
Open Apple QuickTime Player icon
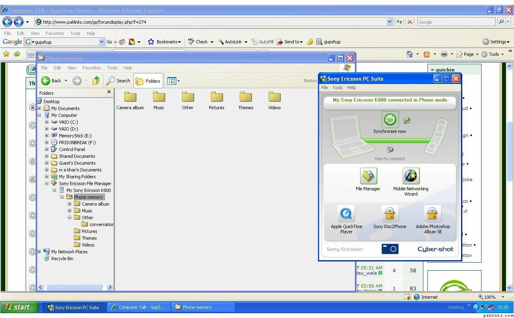346,214
